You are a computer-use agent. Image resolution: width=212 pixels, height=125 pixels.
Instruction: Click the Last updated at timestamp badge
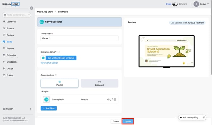click(x=187, y=23)
